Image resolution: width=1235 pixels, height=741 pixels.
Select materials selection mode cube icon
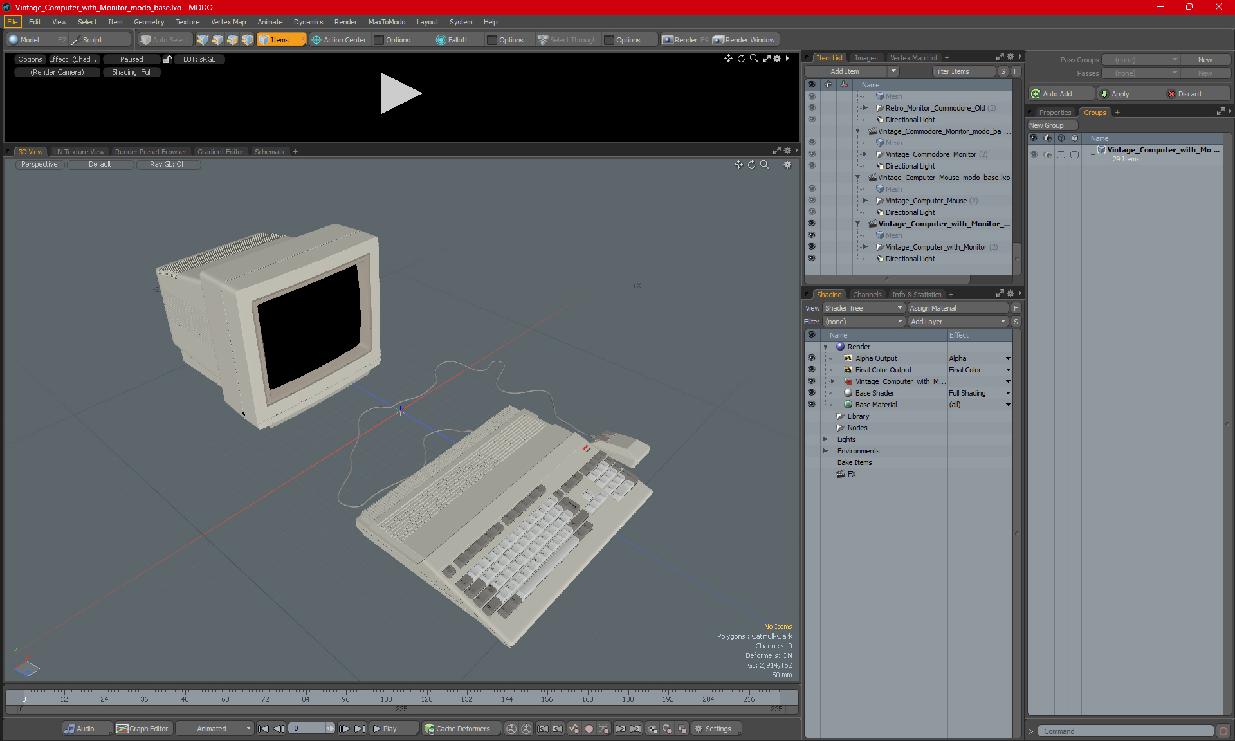point(247,40)
